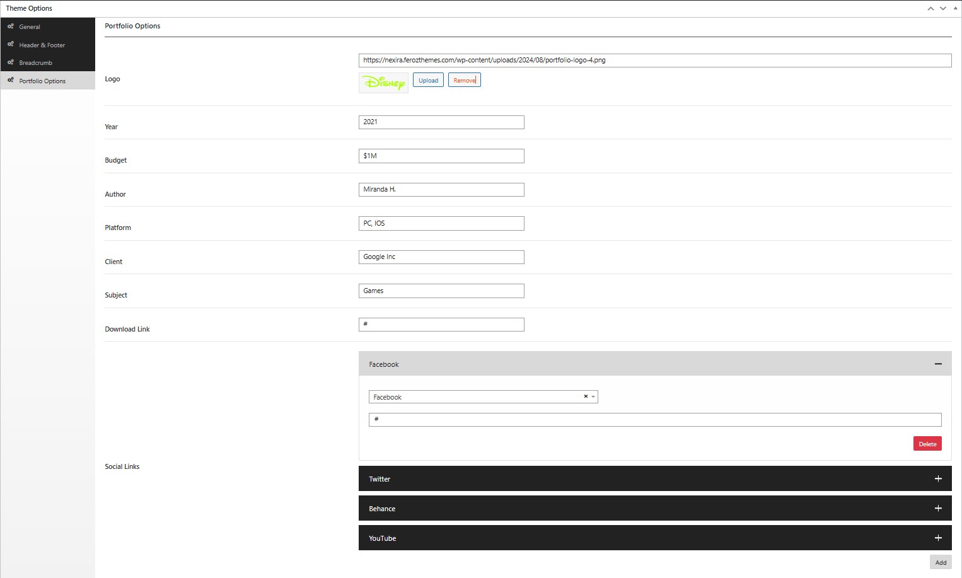Open the General settings tab
The image size is (962, 578).
coord(30,27)
